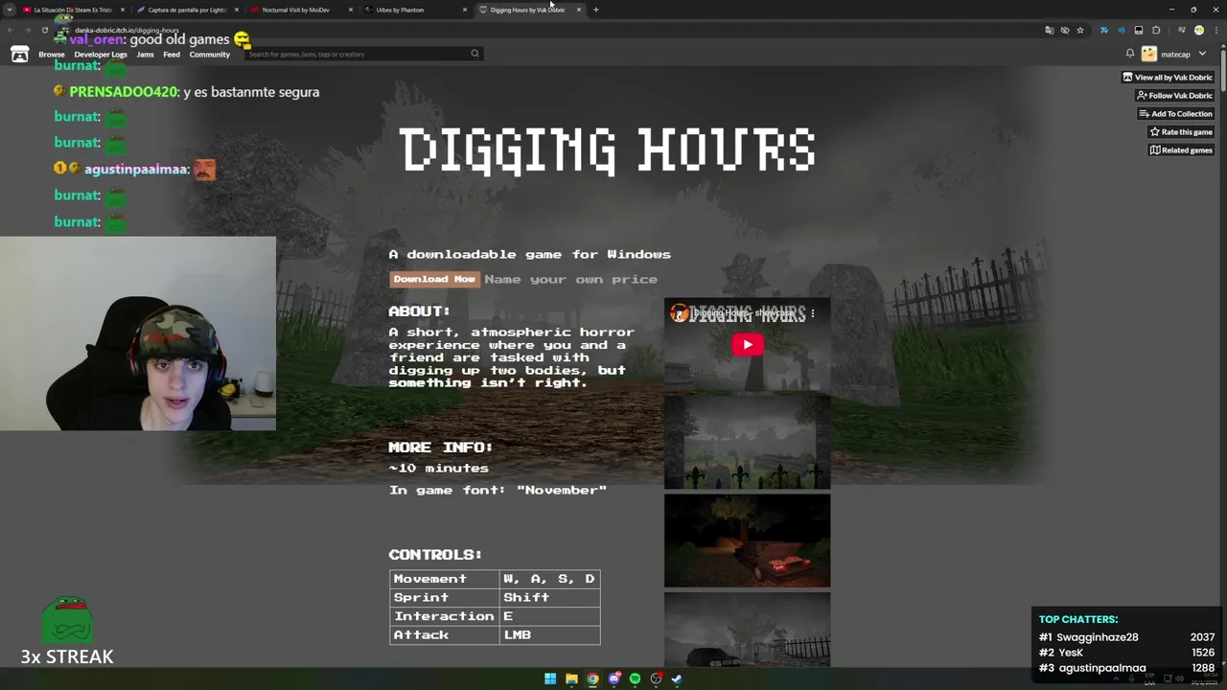Image resolution: width=1227 pixels, height=690 pixels.
Task: Click the itch.io logo icon
Action: point(19,55)
